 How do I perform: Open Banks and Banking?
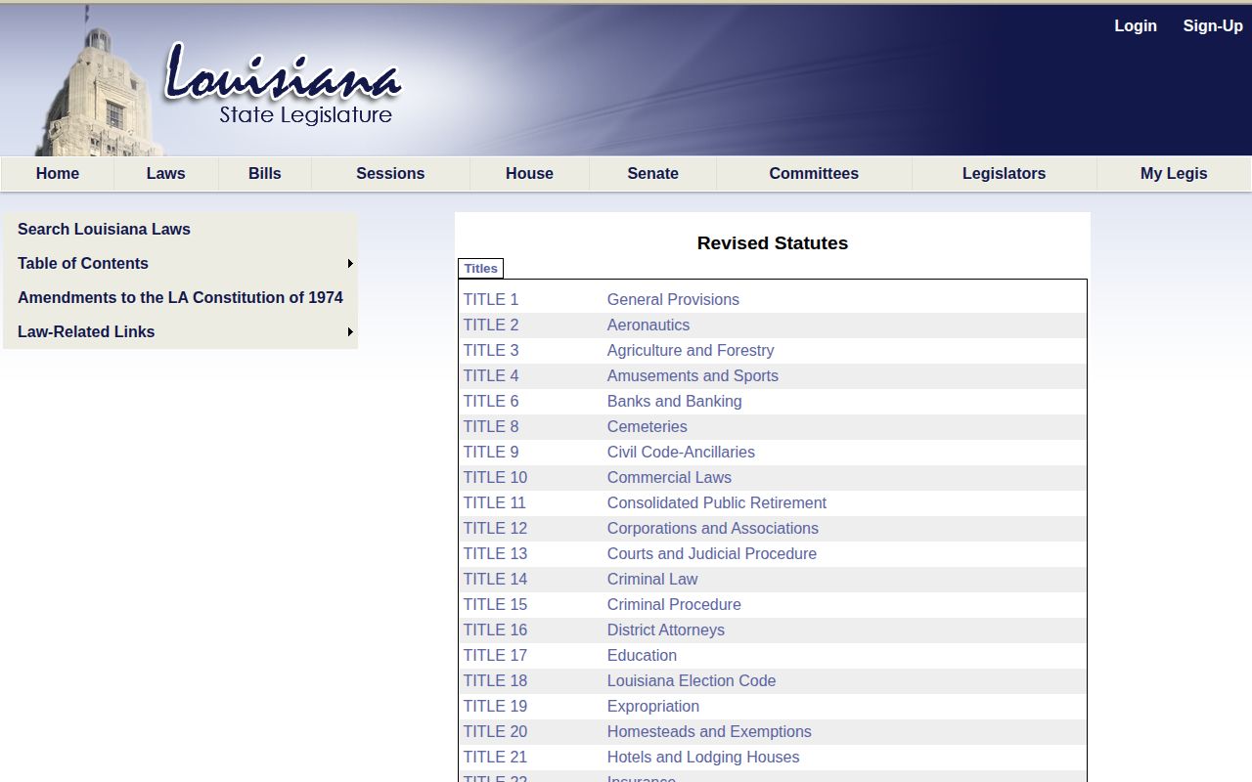[675, 402]
